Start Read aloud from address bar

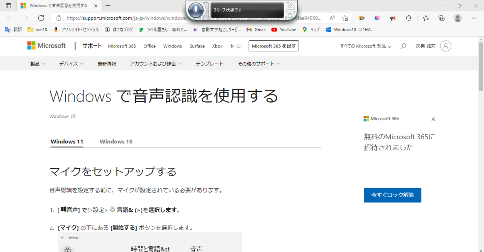[x=332, y=18]
